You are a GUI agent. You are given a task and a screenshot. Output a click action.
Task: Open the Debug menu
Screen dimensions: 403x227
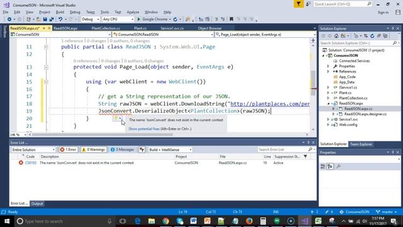point(75,12)
